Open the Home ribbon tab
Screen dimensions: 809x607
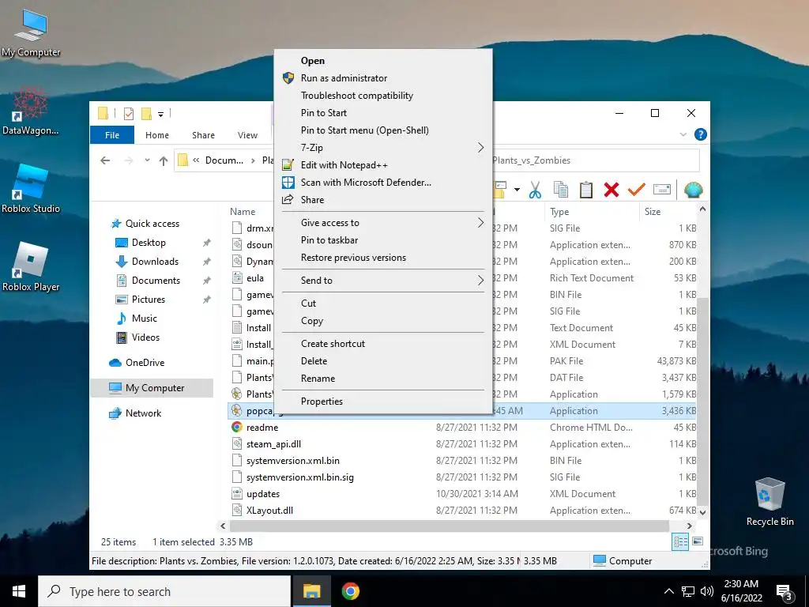coord(157,135)
